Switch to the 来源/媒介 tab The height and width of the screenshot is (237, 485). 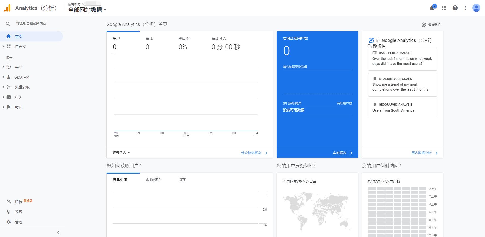(x=153, y=180)
